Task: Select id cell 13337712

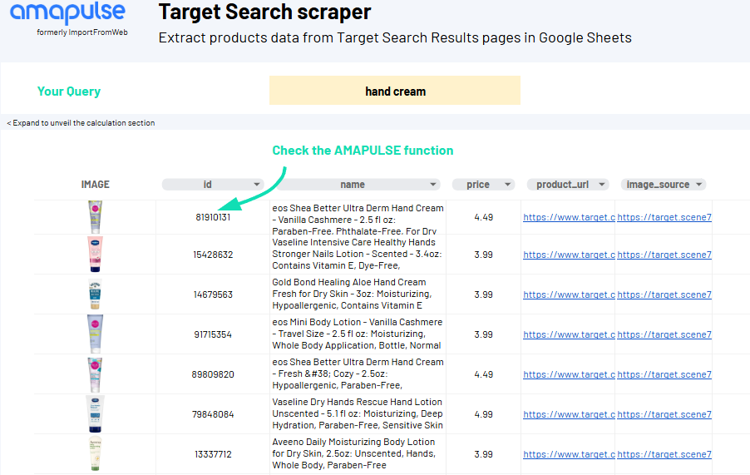Action: (x=213, y=454)
